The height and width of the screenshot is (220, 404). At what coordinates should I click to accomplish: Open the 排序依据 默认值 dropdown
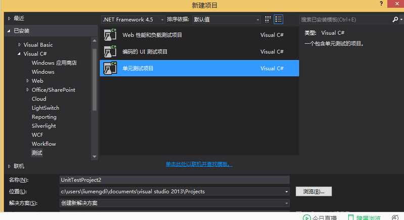(226, 19)
